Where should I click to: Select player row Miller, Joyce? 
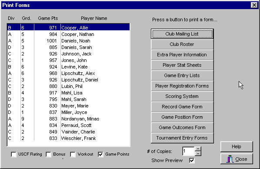68,112
